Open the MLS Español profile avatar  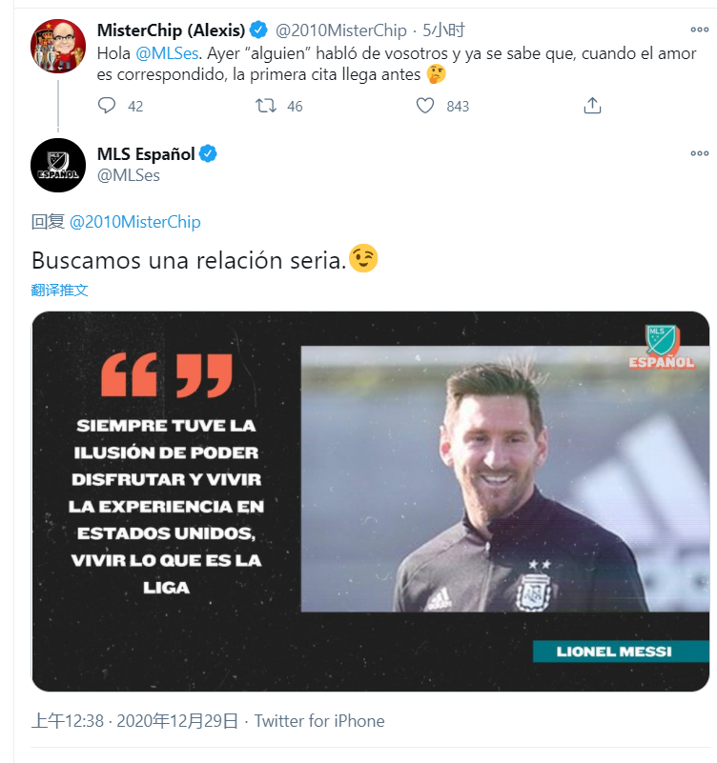pyautogui.click(x=58, y=165)
